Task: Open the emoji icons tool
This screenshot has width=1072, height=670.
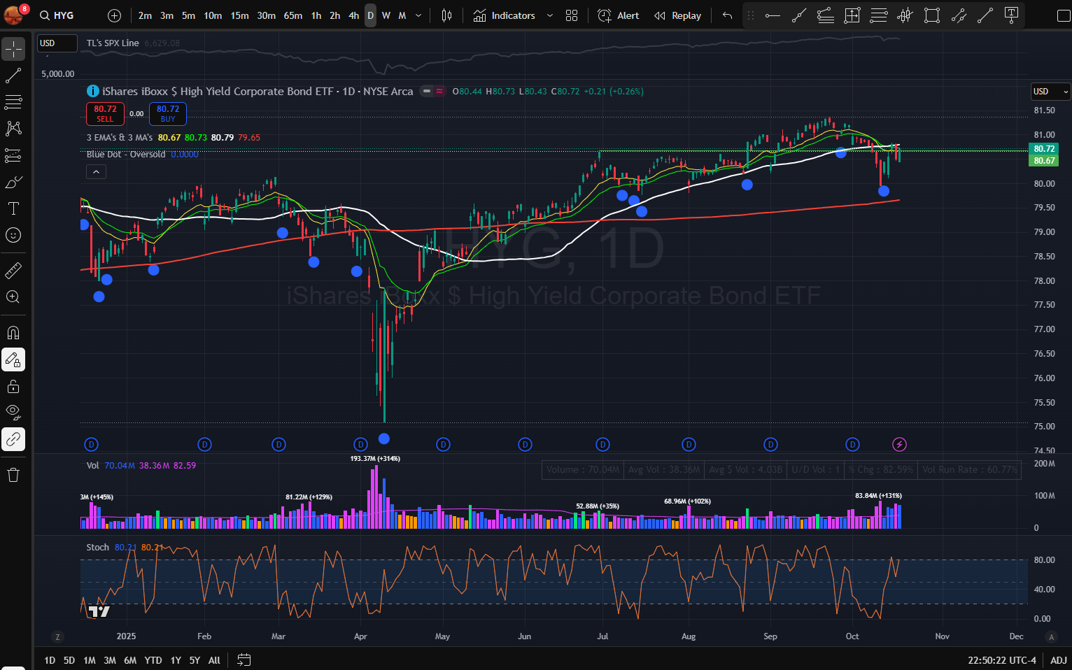Action: coord(13,235)
